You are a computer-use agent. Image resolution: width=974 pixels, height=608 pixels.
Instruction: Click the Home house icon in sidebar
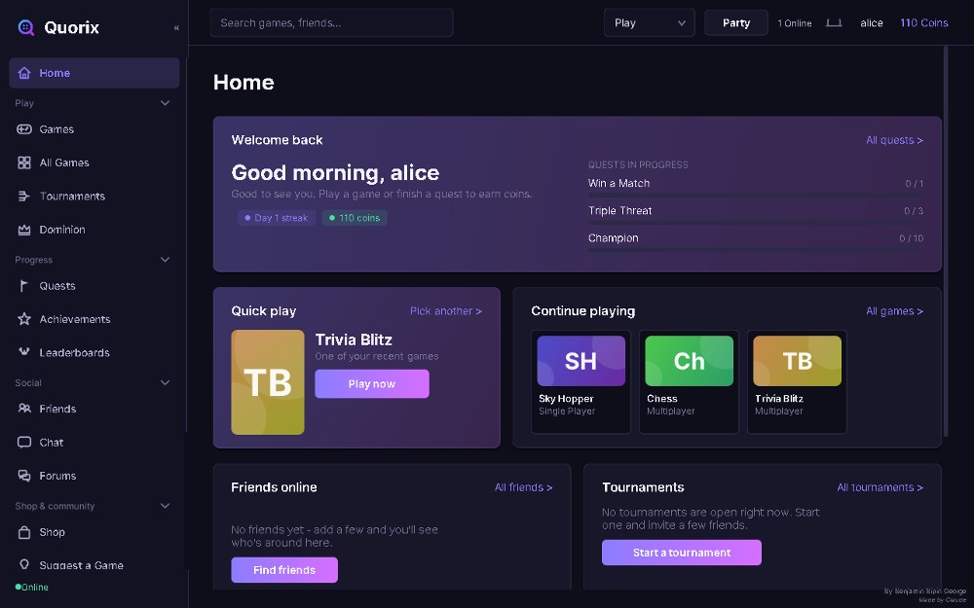click(24, 73)
